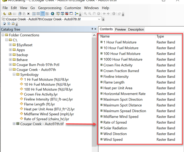Open the File menu
The width and height of the screenshot is (184, 152).
(5, 8)
